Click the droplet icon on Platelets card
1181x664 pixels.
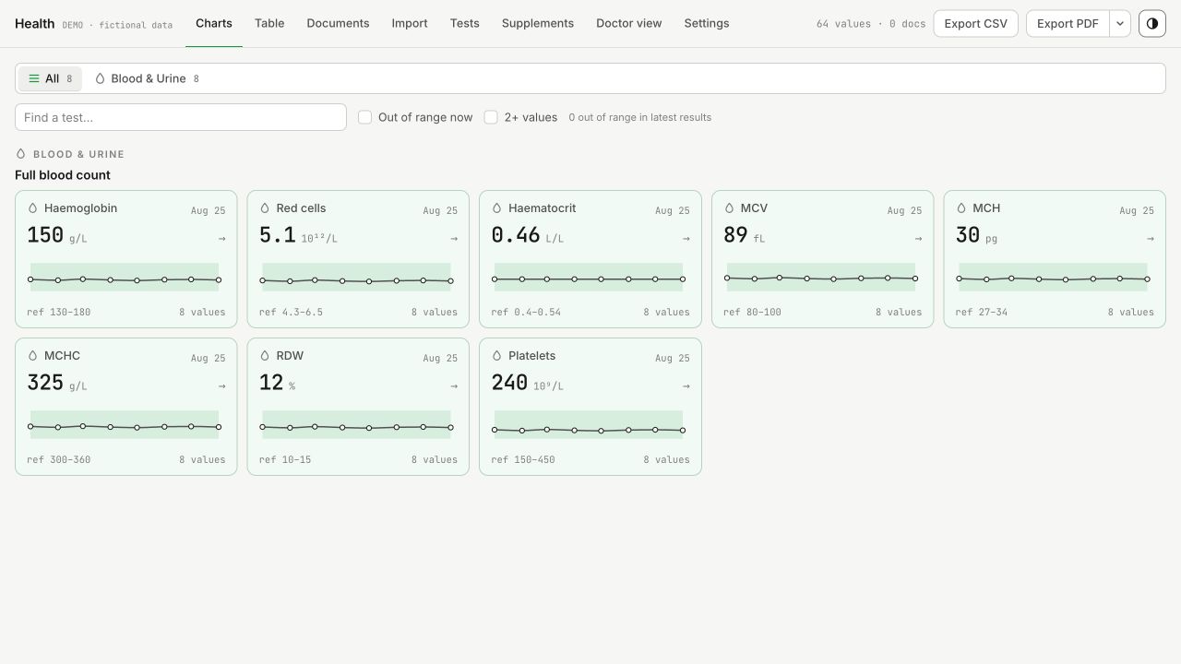497,356
